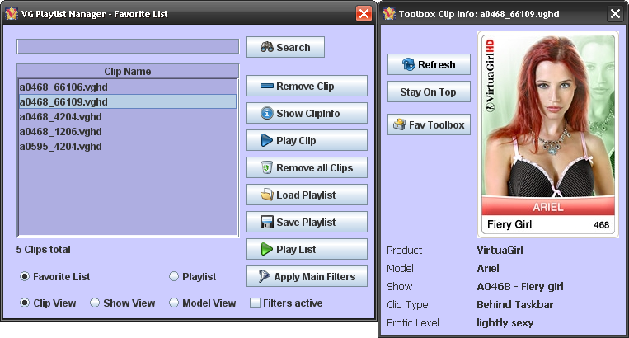The height and width of the screenshot is (338, 629).
Task: Select Model View radio button
Action: point(174,303)
